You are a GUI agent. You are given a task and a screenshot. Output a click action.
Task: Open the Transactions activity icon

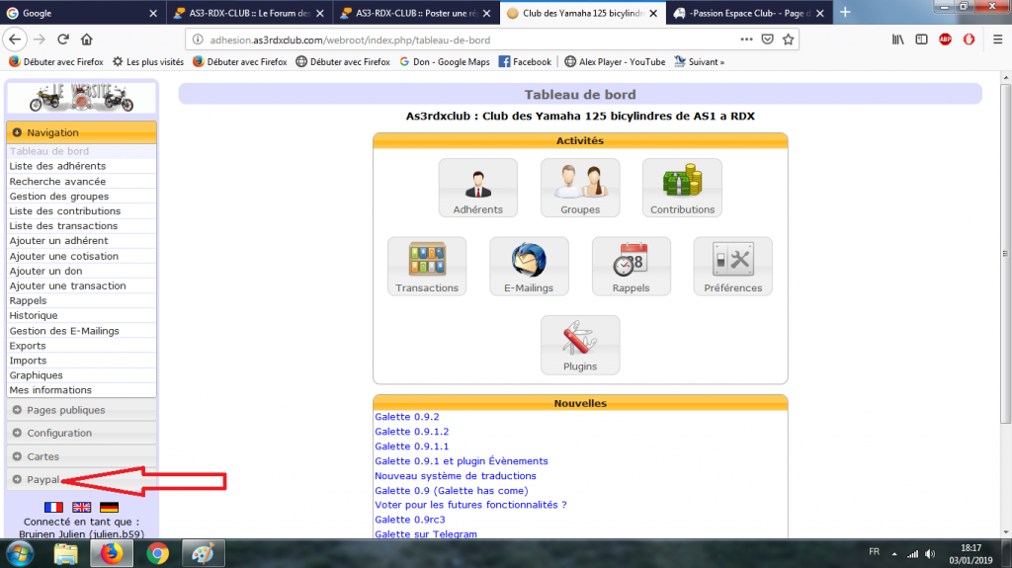pos(427,266)
